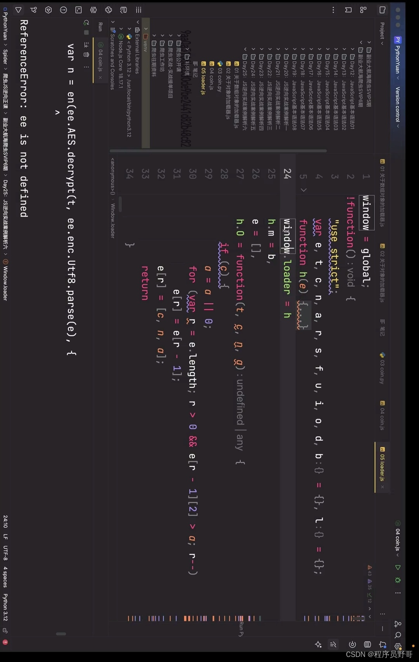Screen dimensions: 419x662
Task: Open the Bookmarks tool window icon
Action: click(x=348, y=10)
